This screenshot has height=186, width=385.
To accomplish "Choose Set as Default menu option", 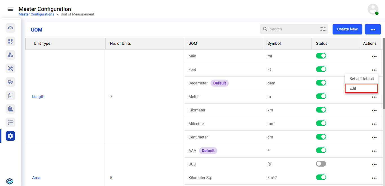I will tap(362, 79).
